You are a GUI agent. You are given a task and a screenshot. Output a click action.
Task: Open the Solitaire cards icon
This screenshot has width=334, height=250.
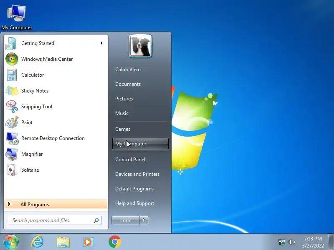[x=12, y=170]
